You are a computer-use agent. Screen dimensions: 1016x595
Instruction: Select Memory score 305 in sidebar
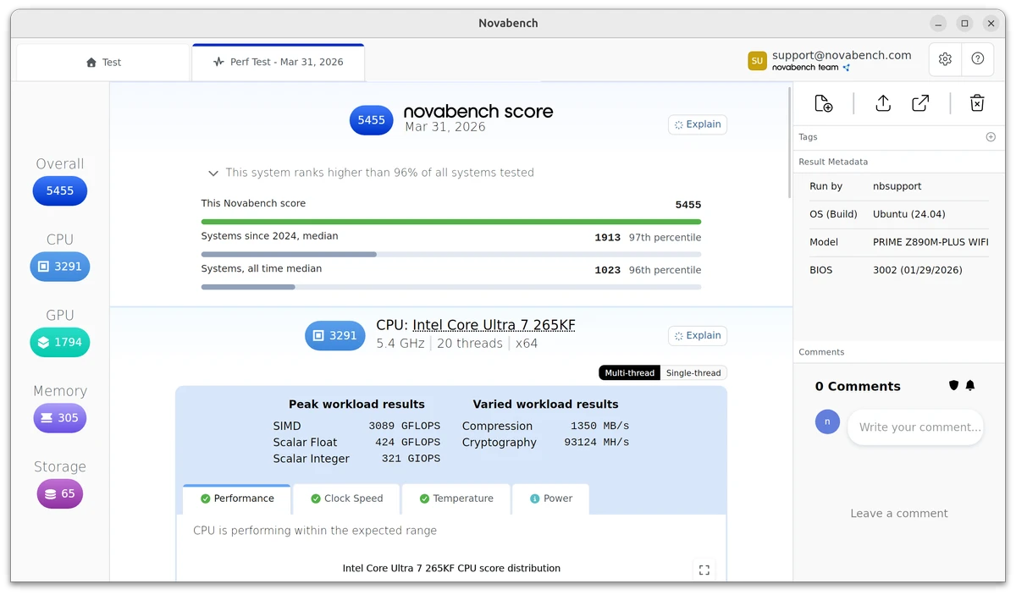point(60,418)
